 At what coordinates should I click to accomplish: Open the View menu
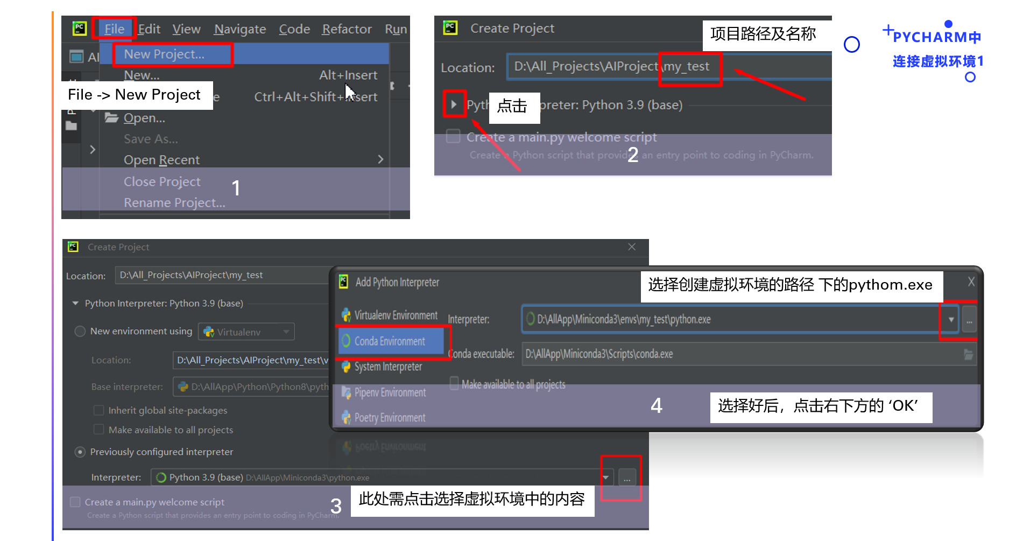[x=186, y=29]
